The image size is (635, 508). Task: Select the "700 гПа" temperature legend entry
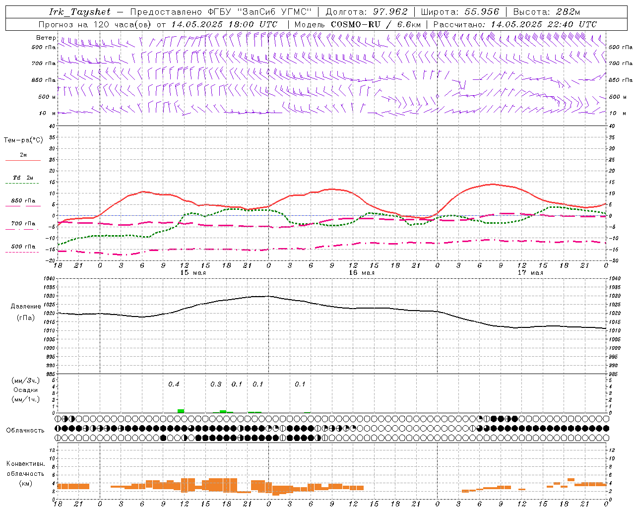tap(23, 224)
